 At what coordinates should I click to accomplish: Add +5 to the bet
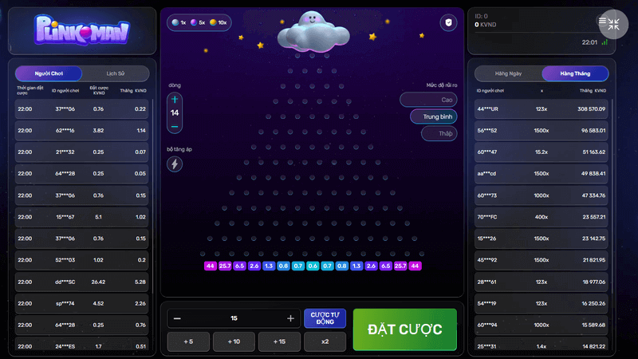click(188, 341)
